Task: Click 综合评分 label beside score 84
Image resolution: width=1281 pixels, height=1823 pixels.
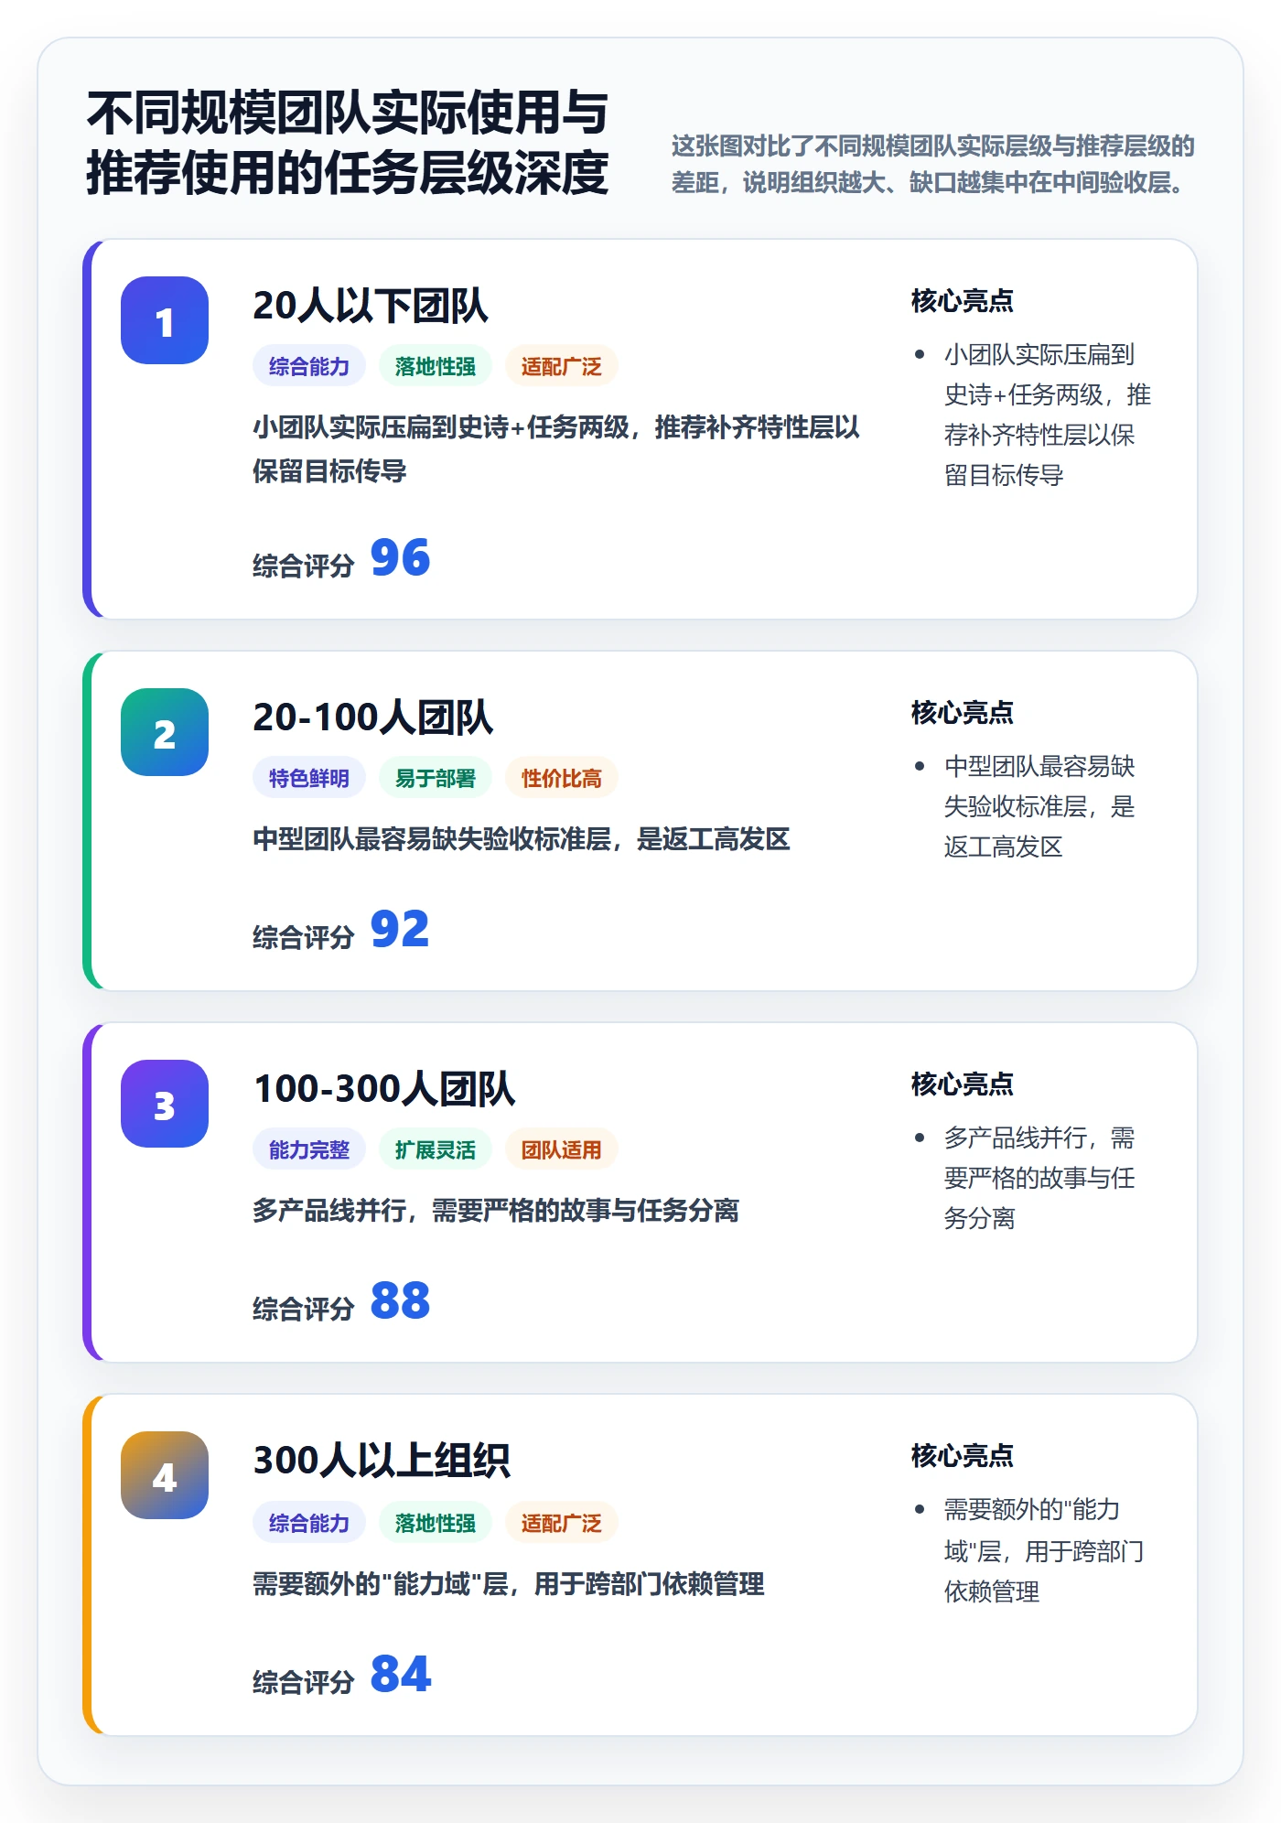Action: click(x=304, y=1682)
